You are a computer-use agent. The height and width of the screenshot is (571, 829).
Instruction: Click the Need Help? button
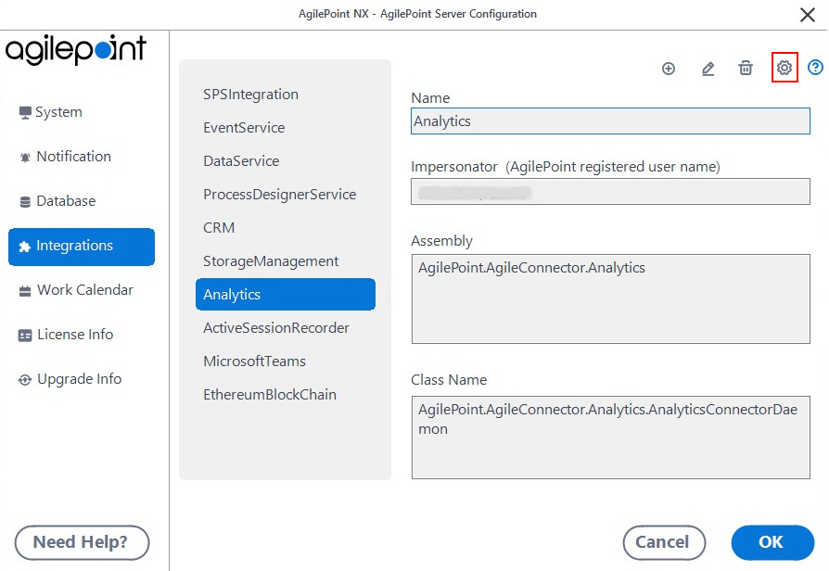point(82,542)
